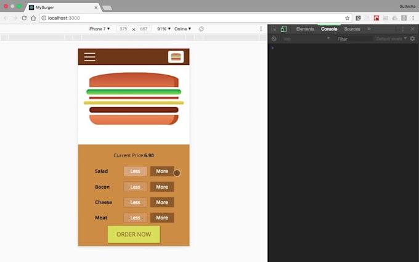Rotate the device viewport orientation
This screenshot has width=419, height=262.
[201, 29]
